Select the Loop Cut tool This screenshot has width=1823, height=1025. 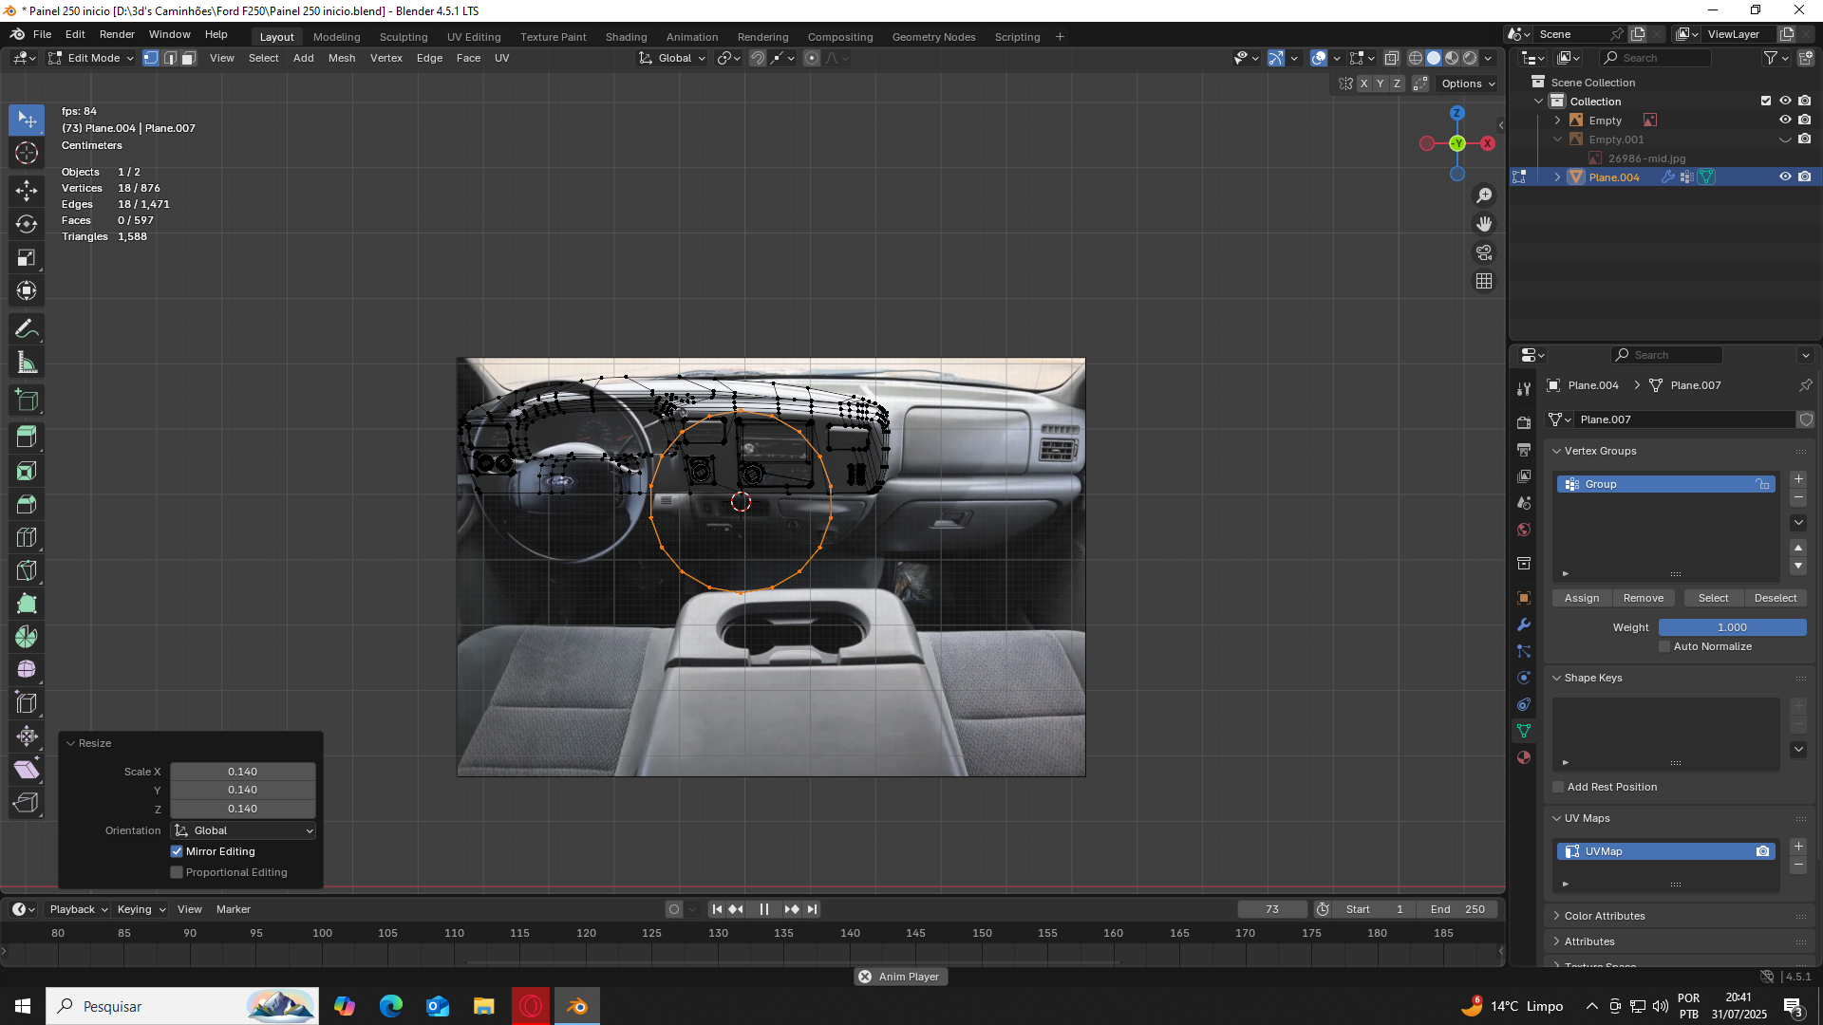tap(27, 537)
